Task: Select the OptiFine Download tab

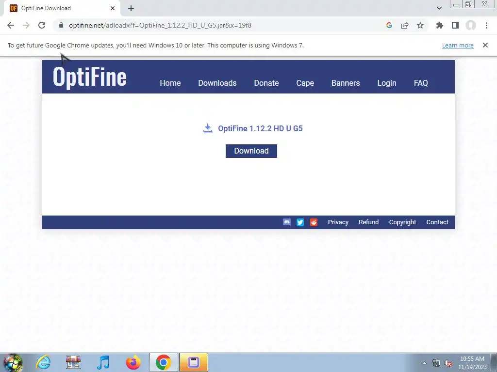Action: (x=62, y=8)
